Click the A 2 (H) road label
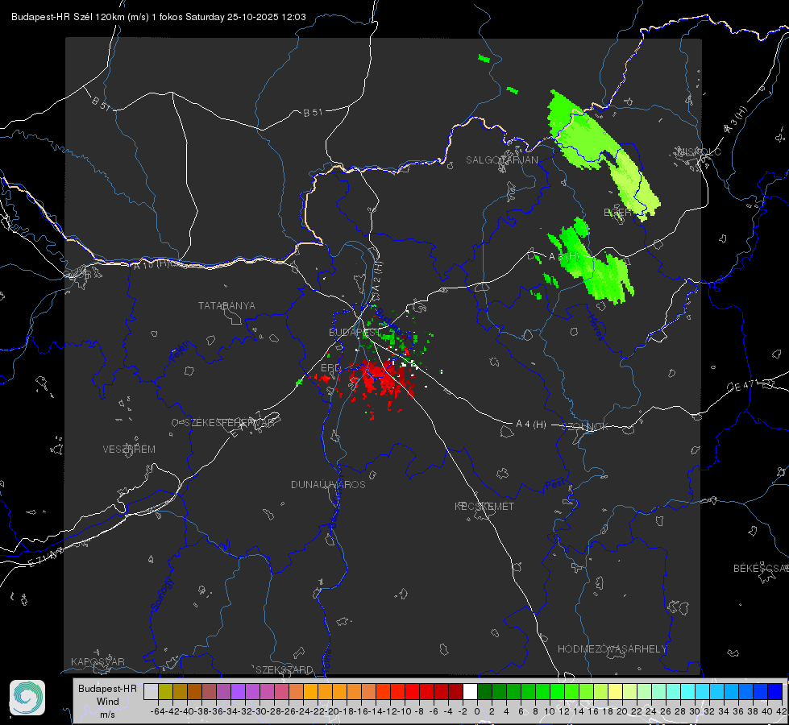 377,275
